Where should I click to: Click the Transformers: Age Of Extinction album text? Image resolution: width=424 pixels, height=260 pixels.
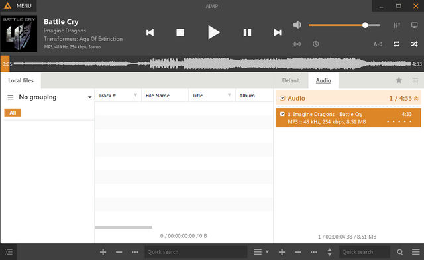point(83,39)
